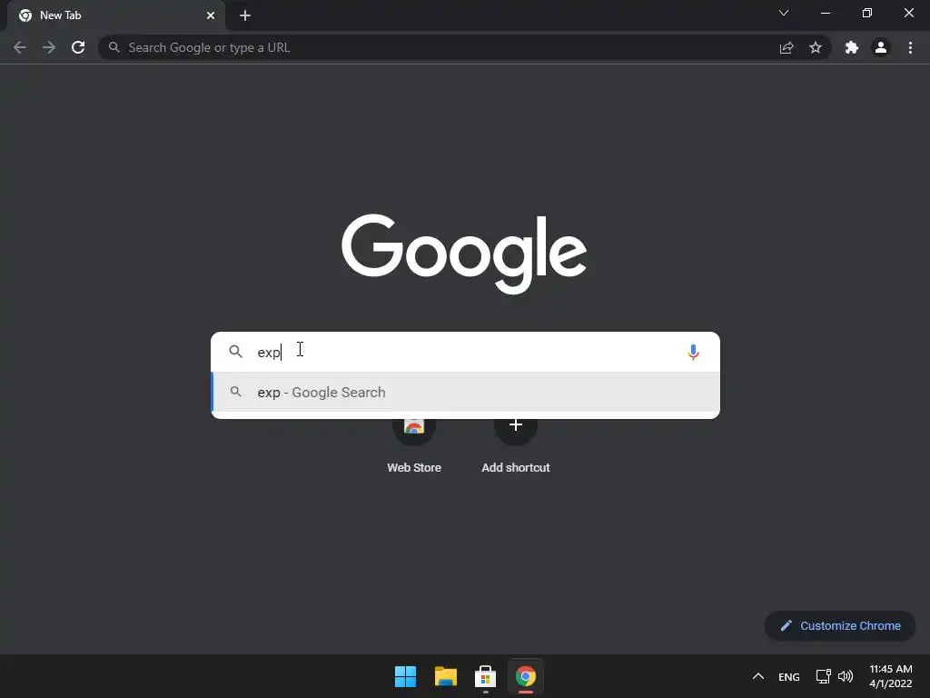Minimize the Chrome window
Viewport: 930px width, 698px height.
[826, 13]
